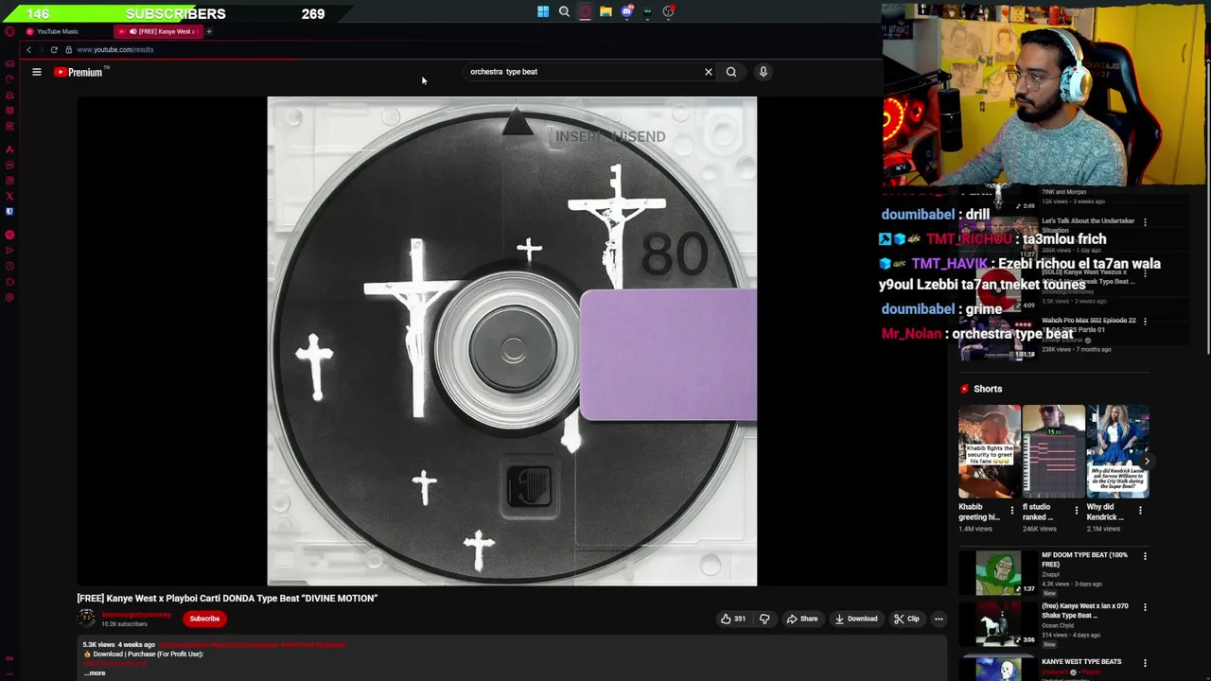Click inside the 'orchestra type beat' search field
1211x681 pixels.
point(582,72)
